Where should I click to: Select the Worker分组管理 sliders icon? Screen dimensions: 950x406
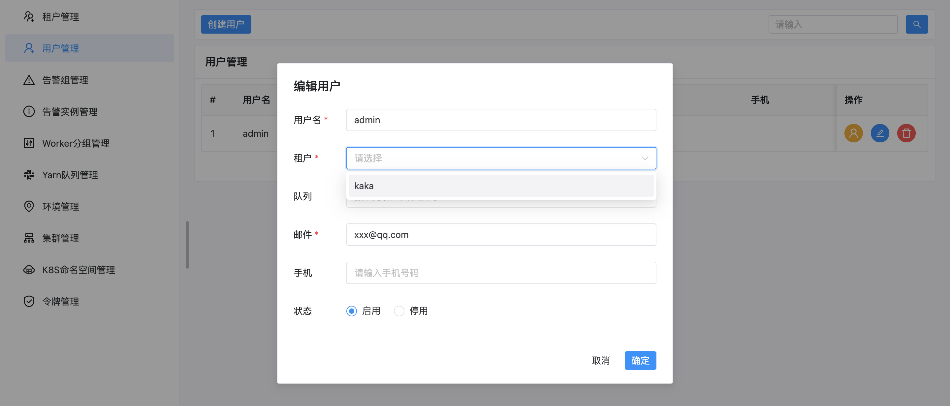29,143
